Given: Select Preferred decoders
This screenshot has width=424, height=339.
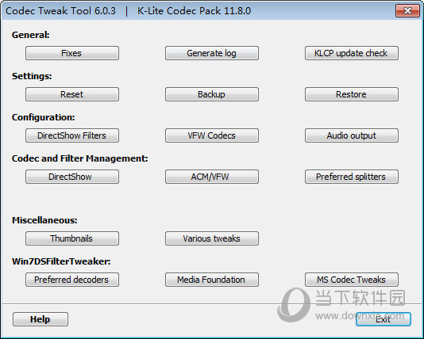Looking at the screenshot, I should pos(72,280).
